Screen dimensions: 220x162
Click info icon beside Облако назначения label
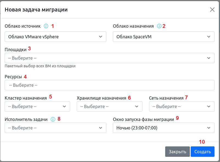159,26
